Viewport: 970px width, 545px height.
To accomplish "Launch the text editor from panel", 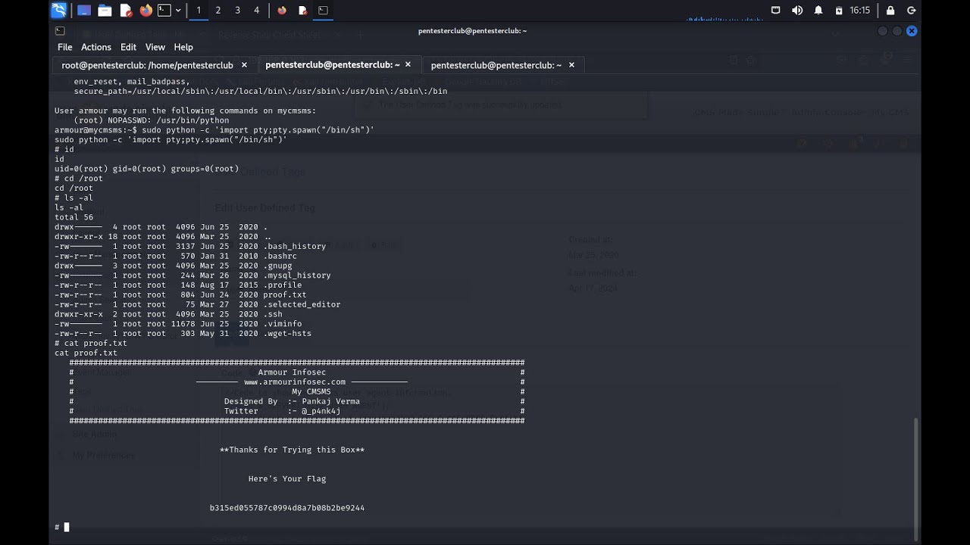I will coord(126,11).
